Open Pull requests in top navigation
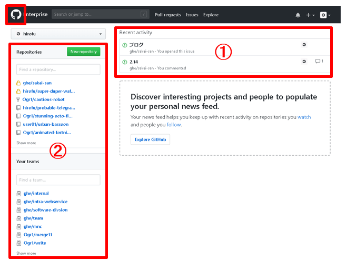This screenshot has height=261, width=347. (168, 15)
